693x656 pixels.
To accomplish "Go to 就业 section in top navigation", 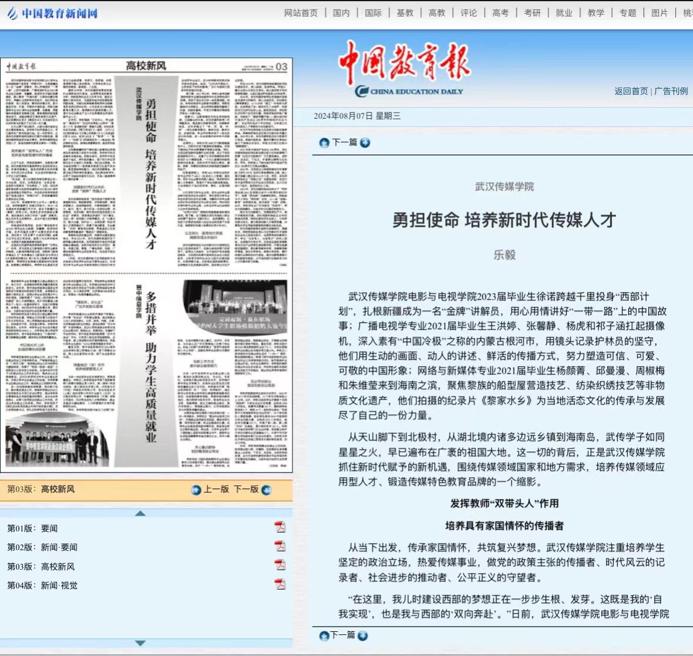I will pyautogui.click(x=564, y=13).
